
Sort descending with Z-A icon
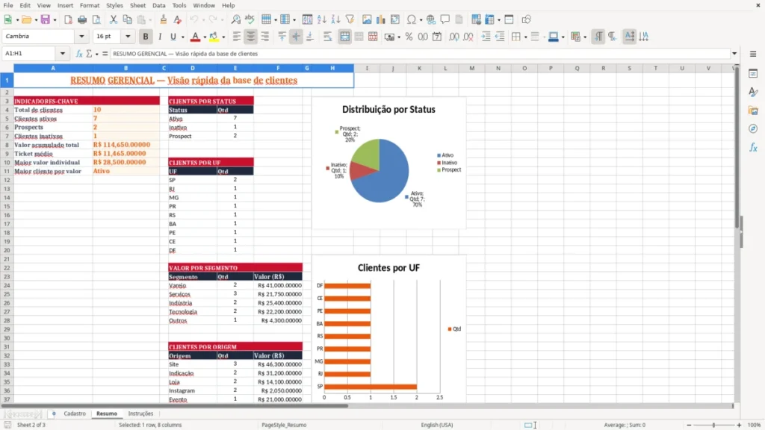coord(335,19)
